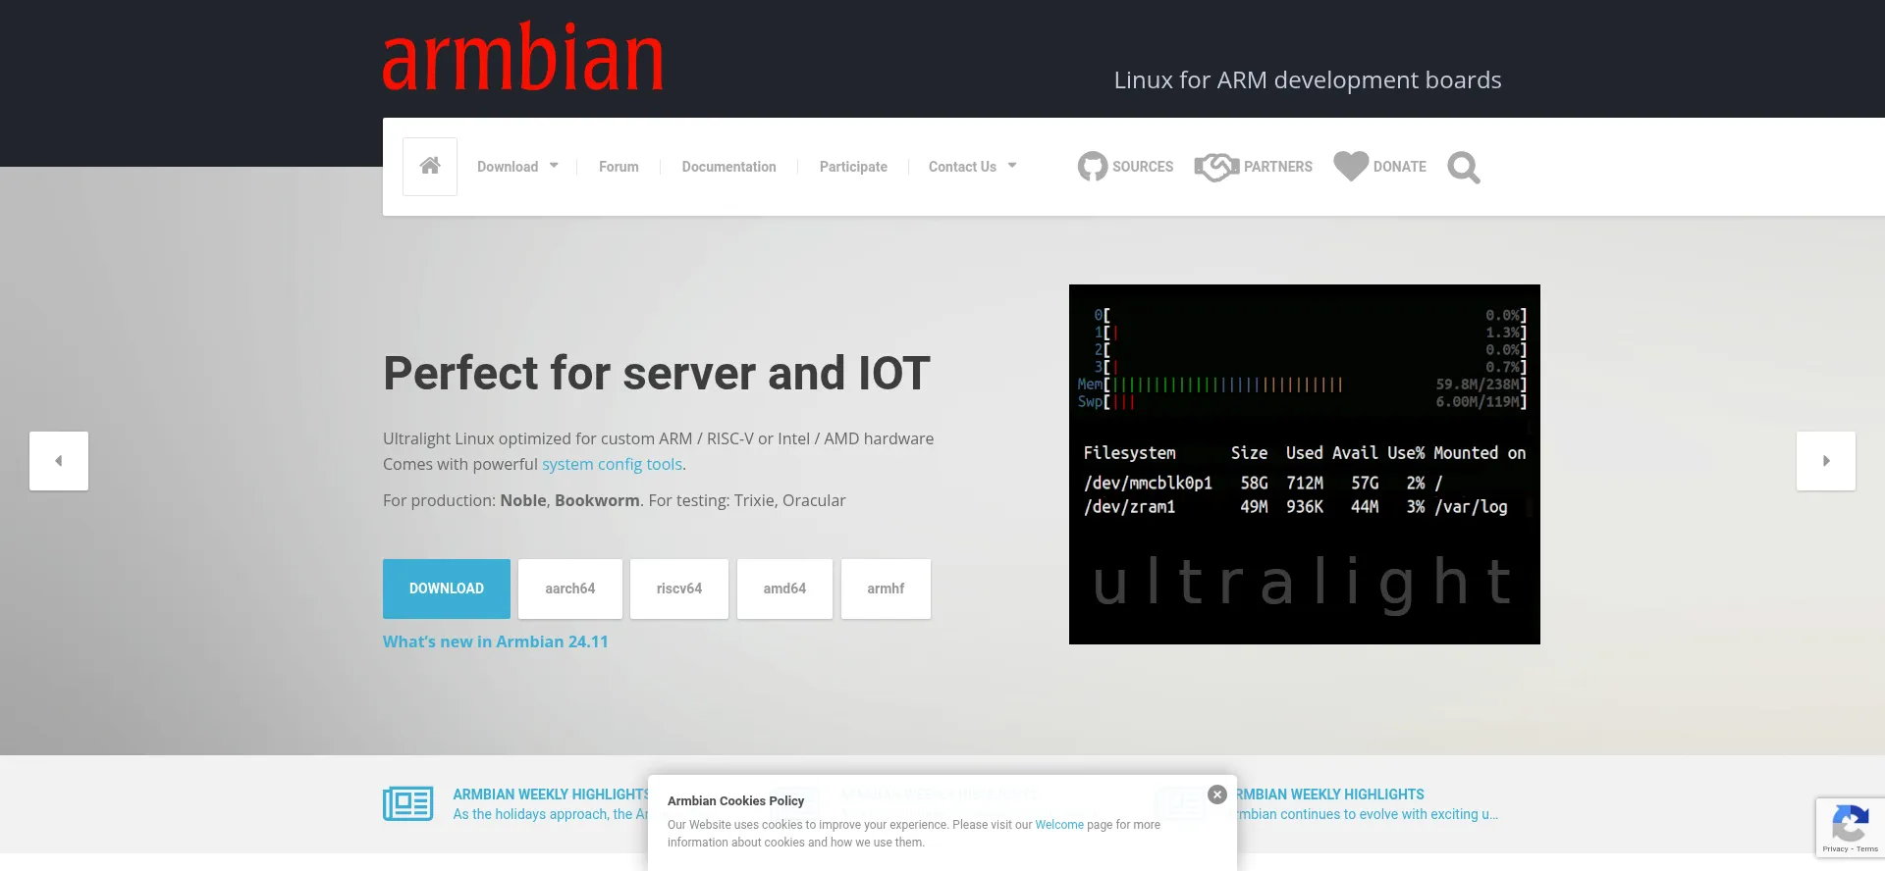
Task: Click the newspaper icon beside Weekly Highlights
Action: [x=408, y=803]
